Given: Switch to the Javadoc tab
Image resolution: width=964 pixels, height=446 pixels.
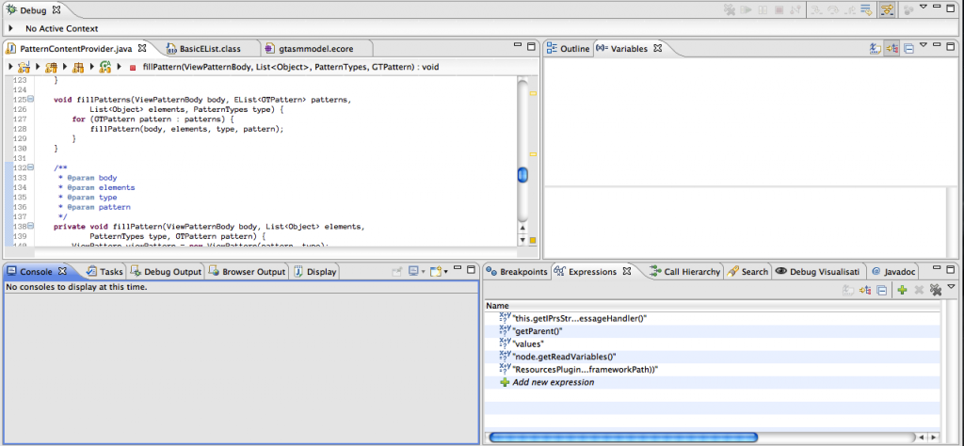Looking at the screenshot, I should pyautogui.click(x=893, y=272).
